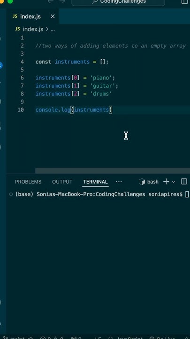This screenshot has height=339, width=190.
Task: Click the 'Sonias-MacBook-Pro:CodingChallenges' terminal text
Action: click(91, 194)
